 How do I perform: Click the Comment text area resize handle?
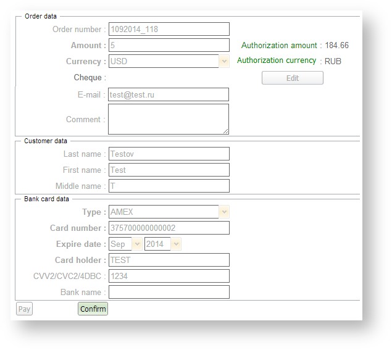(x=226, y=131)
